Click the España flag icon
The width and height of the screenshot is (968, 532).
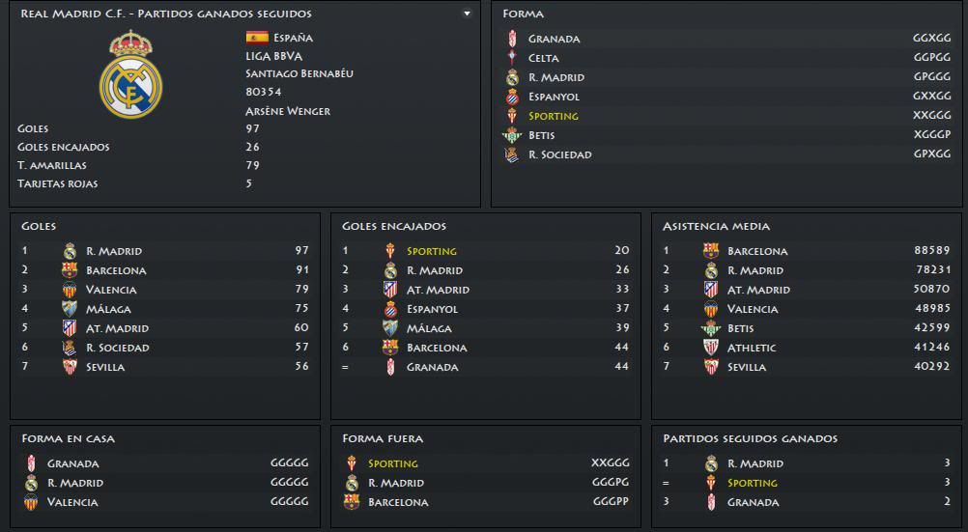(x=257, y=38)
